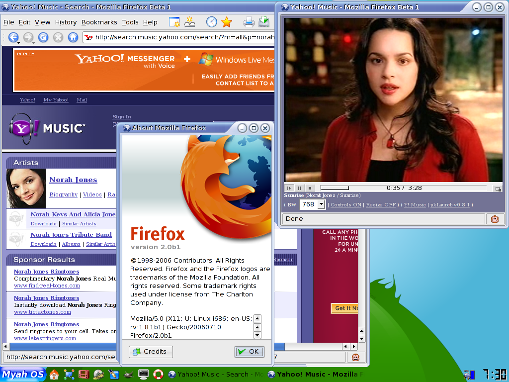Click REPLAY on the Yahoo Messenger ad
This screenshot has width=509, height=382.
pyautogui.click(x=26, y=54)
